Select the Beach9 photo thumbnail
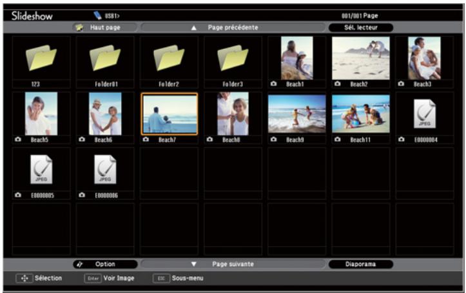 [297, 114]
